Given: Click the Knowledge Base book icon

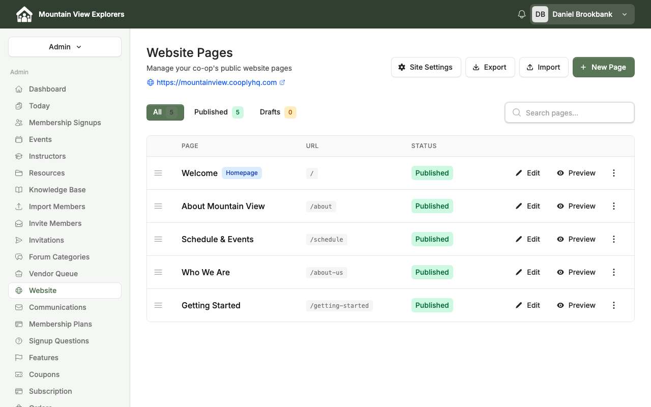Looking at the screenshot, I should click(19, 190).
